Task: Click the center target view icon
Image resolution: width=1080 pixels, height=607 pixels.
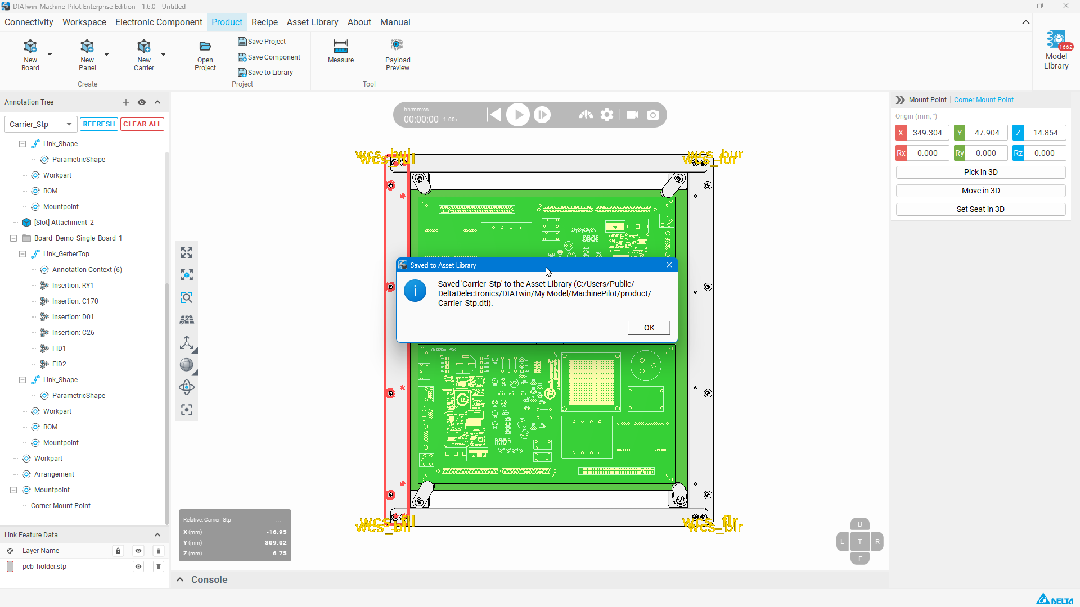Action: pos(187,410)
